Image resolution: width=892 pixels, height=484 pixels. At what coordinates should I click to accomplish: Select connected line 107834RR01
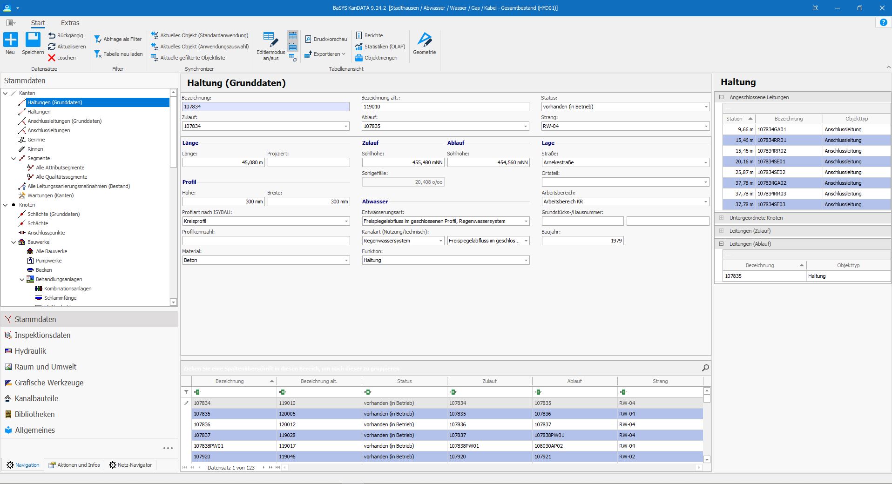click(806, 140)
